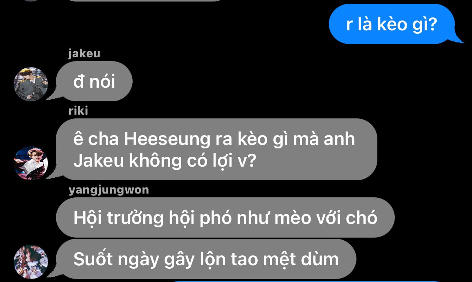View yangjungwon's avatar beside last message
Viewport: 472px width, 282px height.
pyautogui.click(x=31, y=262)
